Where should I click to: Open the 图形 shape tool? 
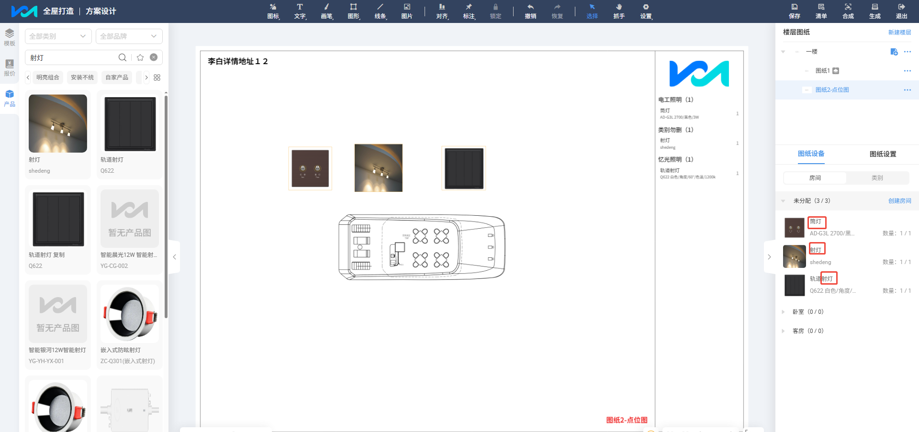(354, 11)
